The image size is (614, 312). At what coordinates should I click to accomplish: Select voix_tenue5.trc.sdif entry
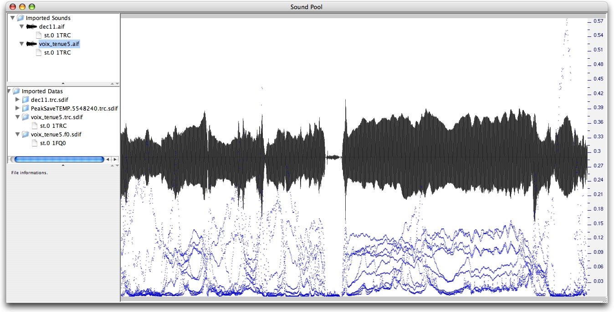click(x=56, y=117)
